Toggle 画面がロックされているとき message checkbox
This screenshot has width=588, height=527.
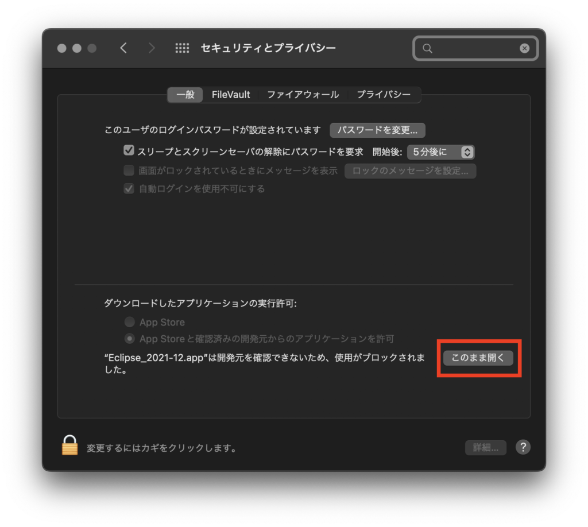[x=129, y=170]
